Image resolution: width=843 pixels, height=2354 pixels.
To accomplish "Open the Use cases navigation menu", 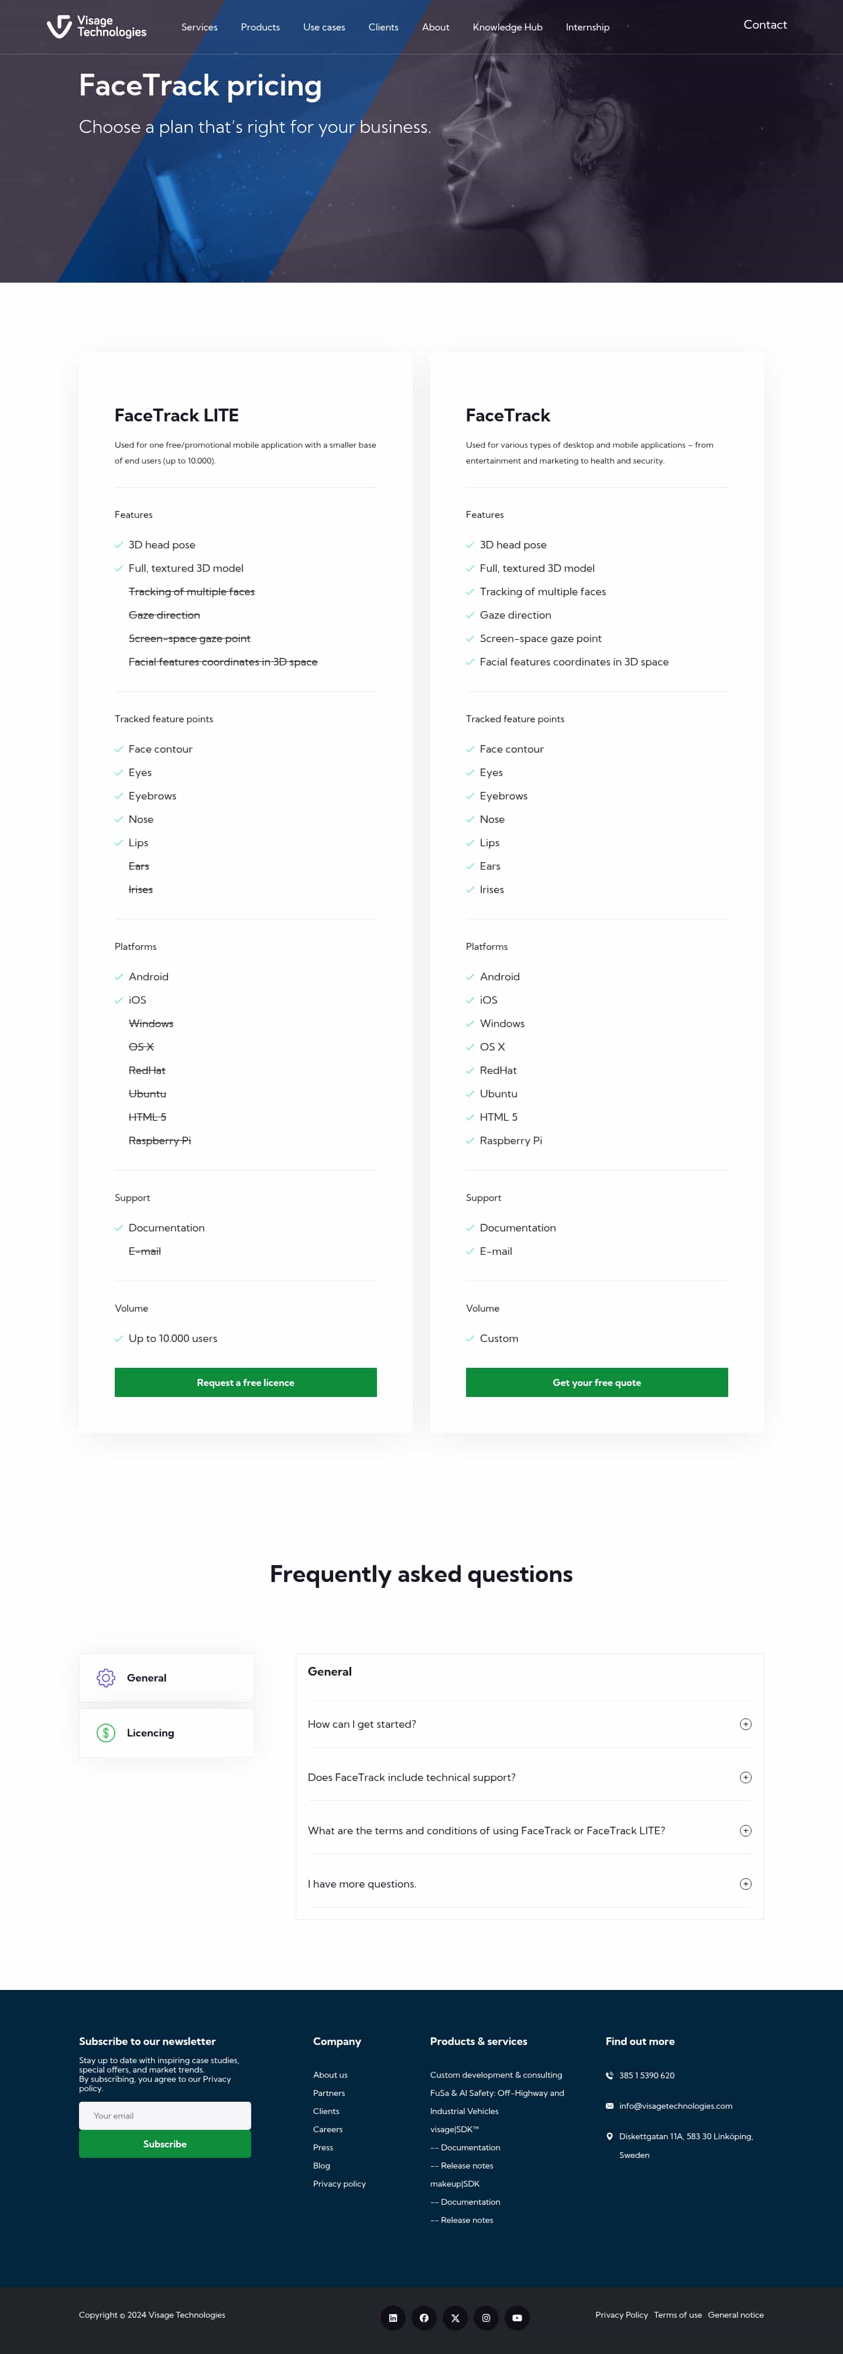I will pos(324,28).
